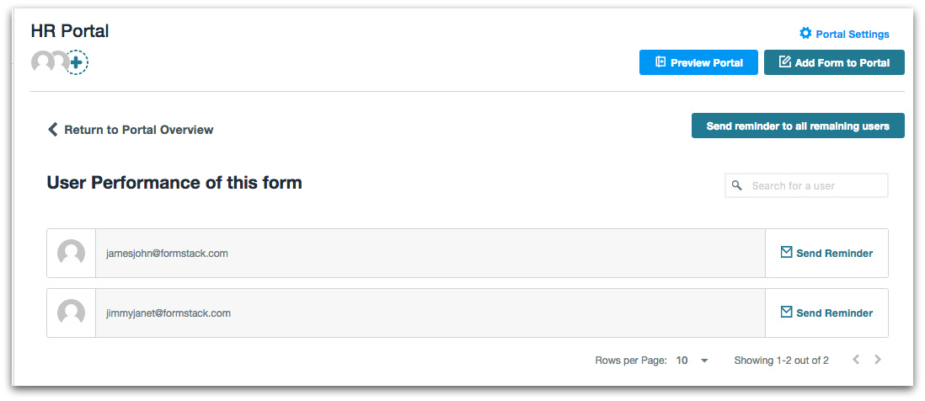Click the envelope icon for jimmyjanet's reminder
Viewport: 925px width, 401px height.
coord(786,312)
